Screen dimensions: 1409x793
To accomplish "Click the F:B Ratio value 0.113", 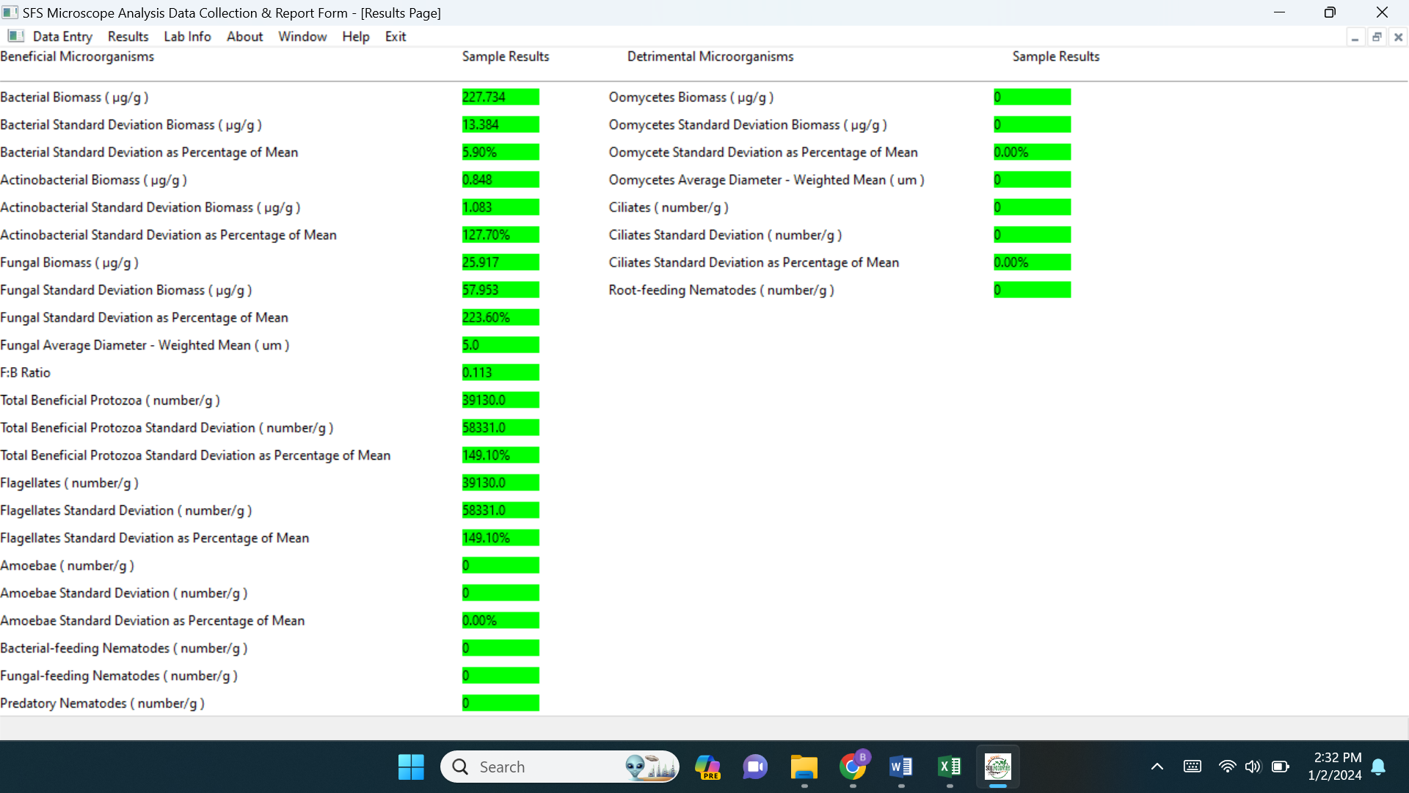I will click(x=500, y=372).
